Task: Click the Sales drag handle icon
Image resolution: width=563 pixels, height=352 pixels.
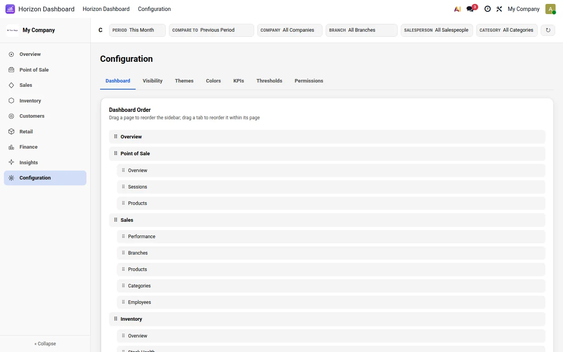Action: (116, 220)
